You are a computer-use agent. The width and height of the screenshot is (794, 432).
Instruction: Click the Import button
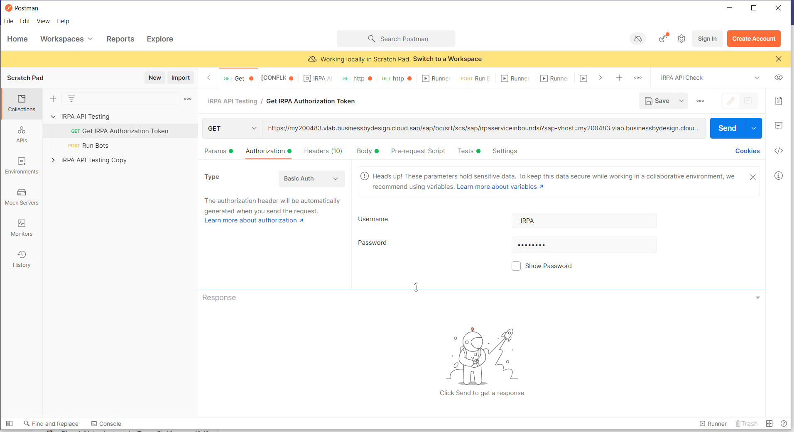[181, 78]
